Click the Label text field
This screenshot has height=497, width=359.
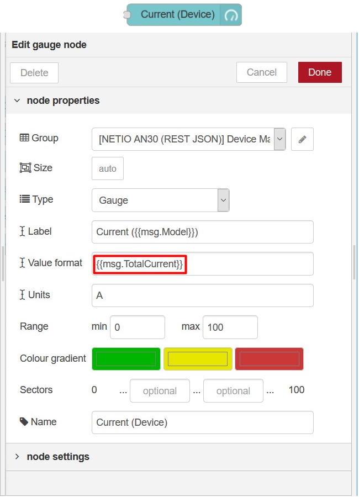202,232
